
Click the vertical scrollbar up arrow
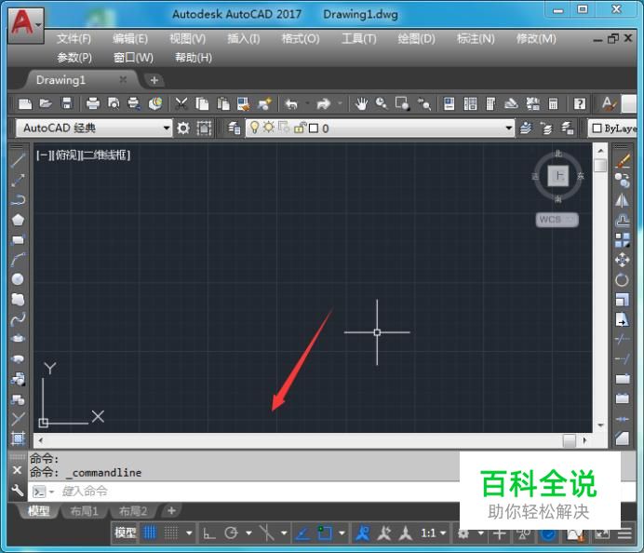point(600,151)
